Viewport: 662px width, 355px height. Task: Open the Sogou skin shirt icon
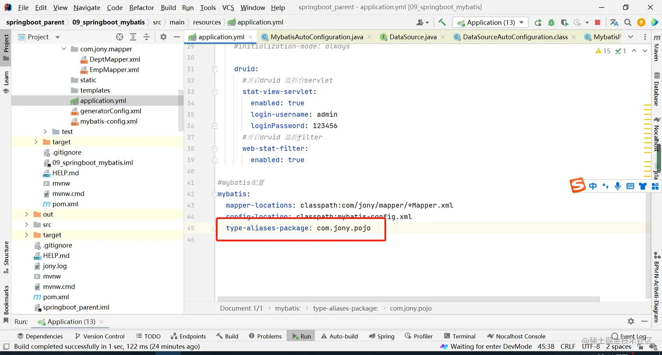[643, 186]
